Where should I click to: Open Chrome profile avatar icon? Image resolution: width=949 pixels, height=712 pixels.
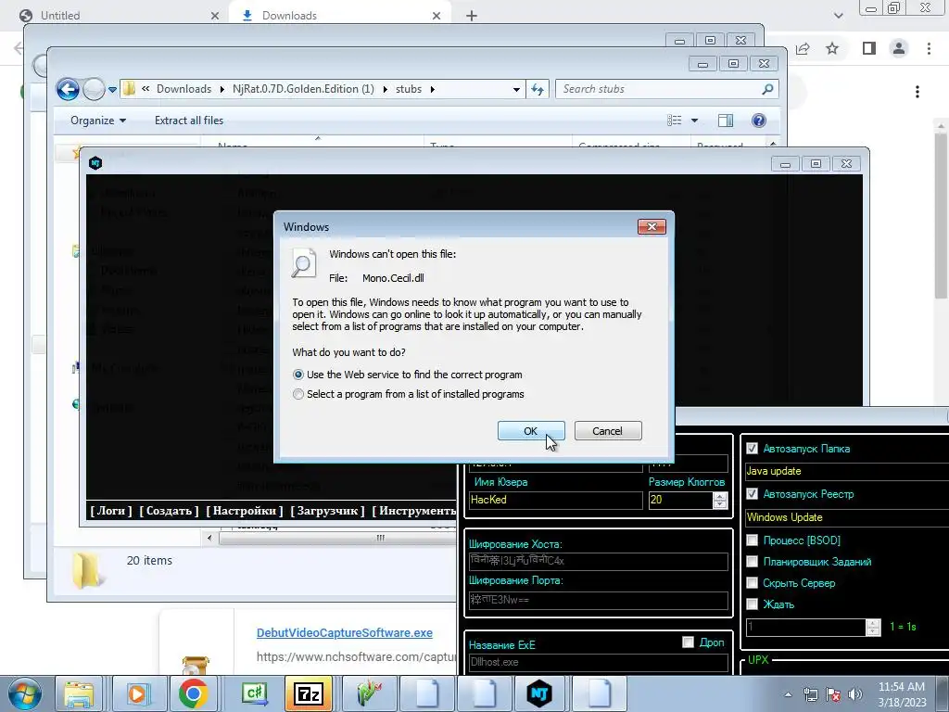[x=899, y=48]
